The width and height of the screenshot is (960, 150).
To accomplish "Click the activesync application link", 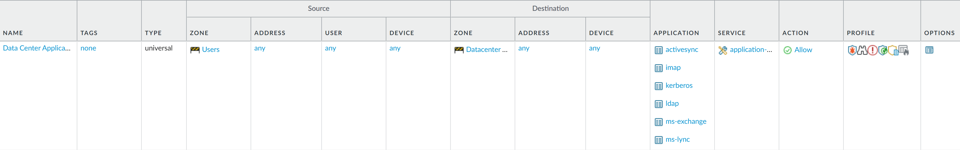I will tap(682, 49).
